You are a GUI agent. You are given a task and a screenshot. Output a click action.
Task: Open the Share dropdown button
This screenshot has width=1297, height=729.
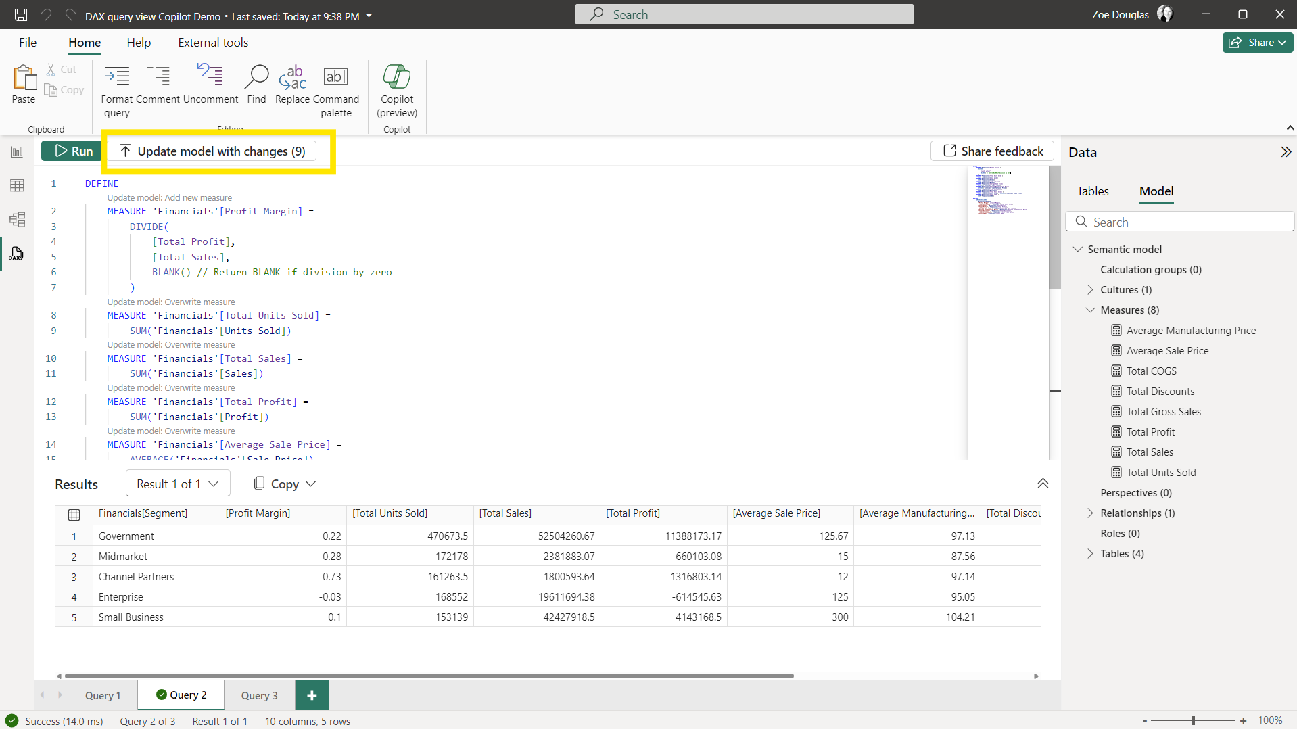coord(1257,42)
